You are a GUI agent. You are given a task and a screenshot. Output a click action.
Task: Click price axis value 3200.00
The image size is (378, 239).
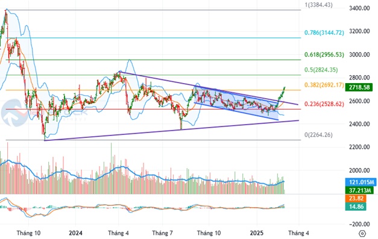(359, 31)
